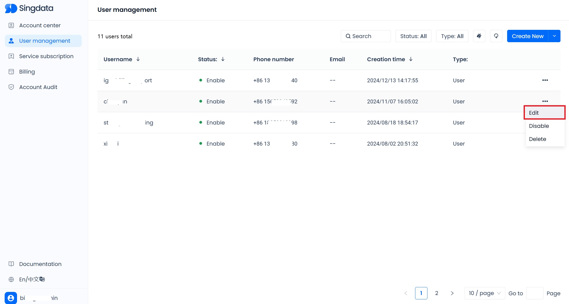Select Delete from the context menu
This screenshot has width=569, height=304.
[x=538, y=139]
